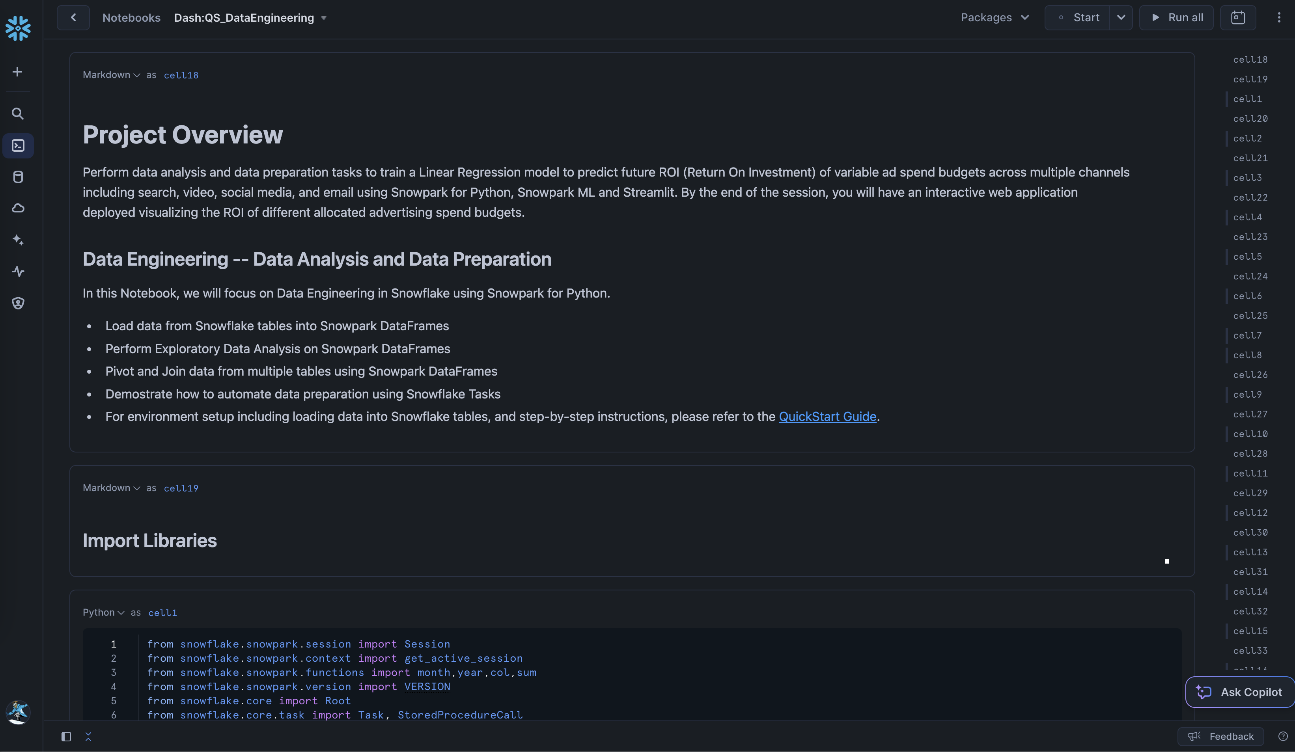Open the Projects icon in sidebar
Screen dimensions: 1295x752
18,146
